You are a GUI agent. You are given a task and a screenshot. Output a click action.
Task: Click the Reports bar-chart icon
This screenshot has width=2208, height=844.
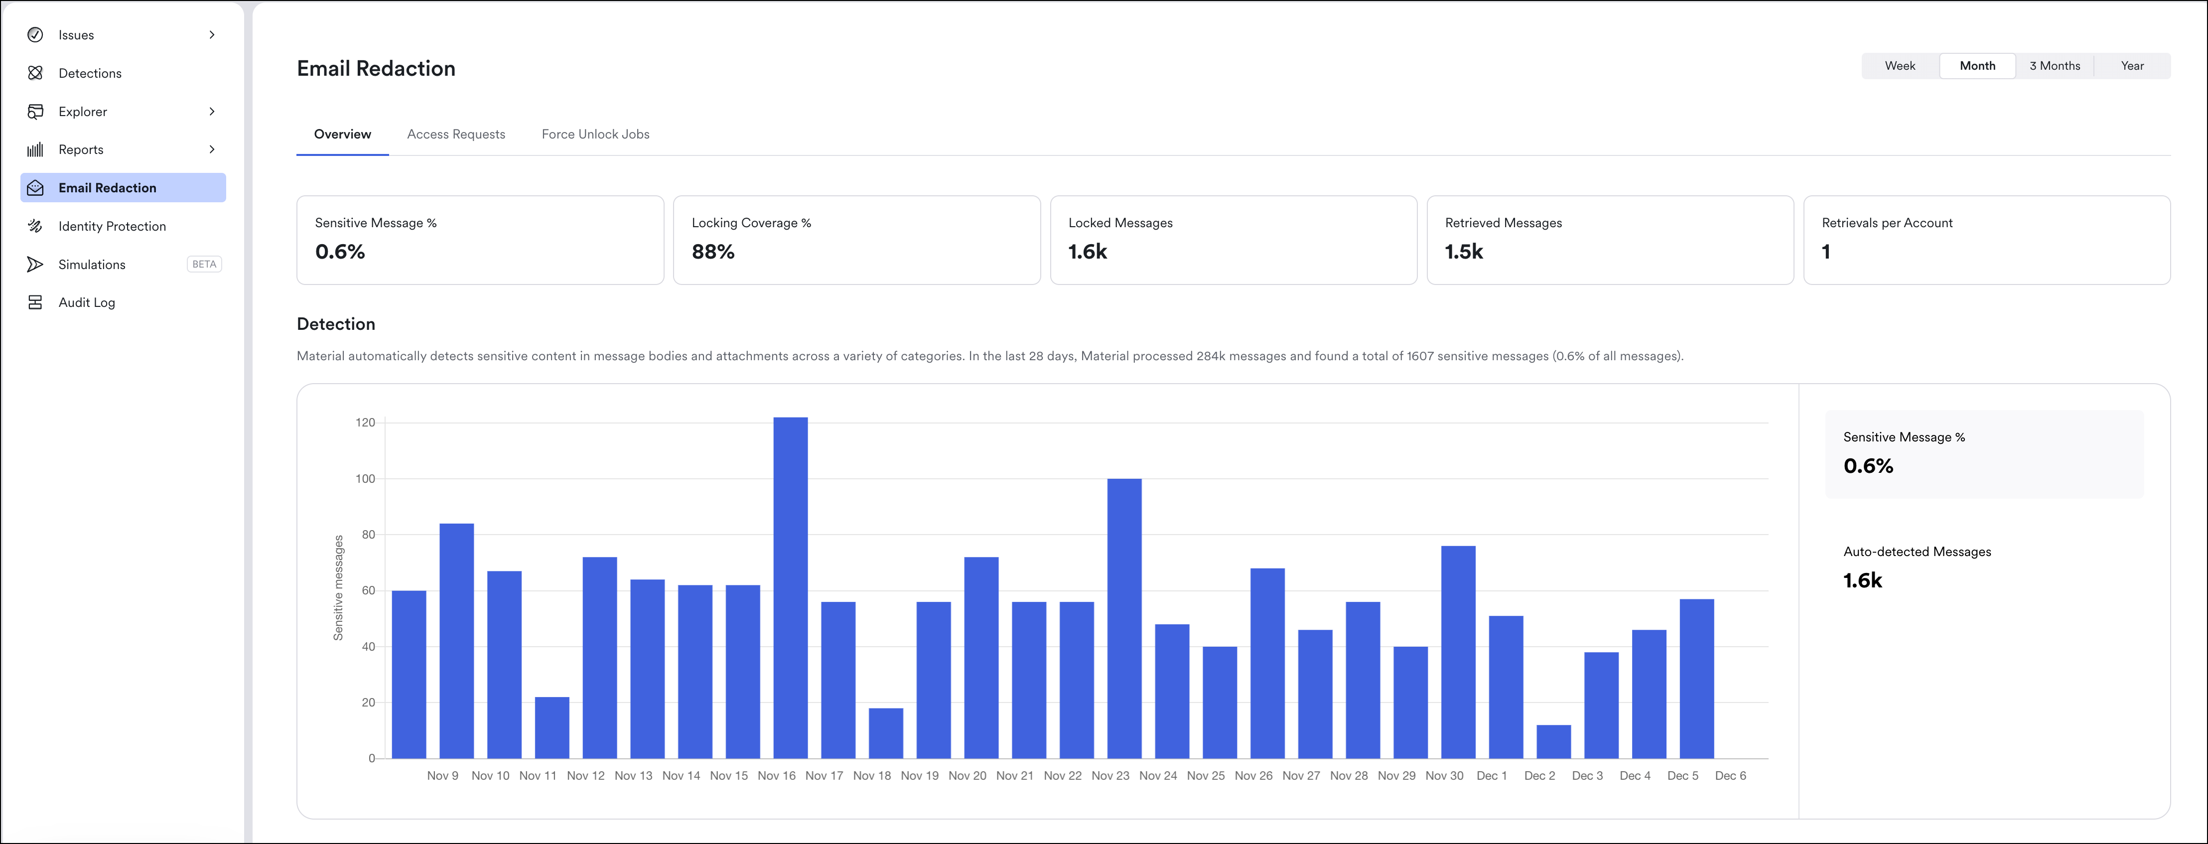click(35, 150)
